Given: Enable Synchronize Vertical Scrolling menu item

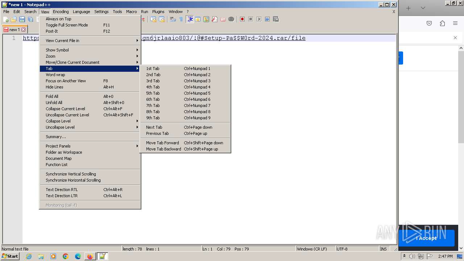Looking at the screenshot, I should pyautogui.click(x=90, y=174).
